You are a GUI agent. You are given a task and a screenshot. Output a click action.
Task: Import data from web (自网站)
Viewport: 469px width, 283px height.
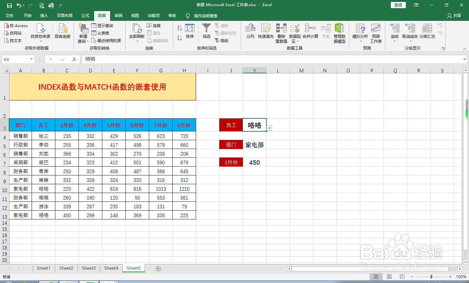(13, 33)
